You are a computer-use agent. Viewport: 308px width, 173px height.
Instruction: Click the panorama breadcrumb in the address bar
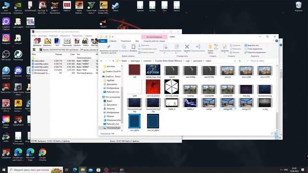click(x=197, y=61)
